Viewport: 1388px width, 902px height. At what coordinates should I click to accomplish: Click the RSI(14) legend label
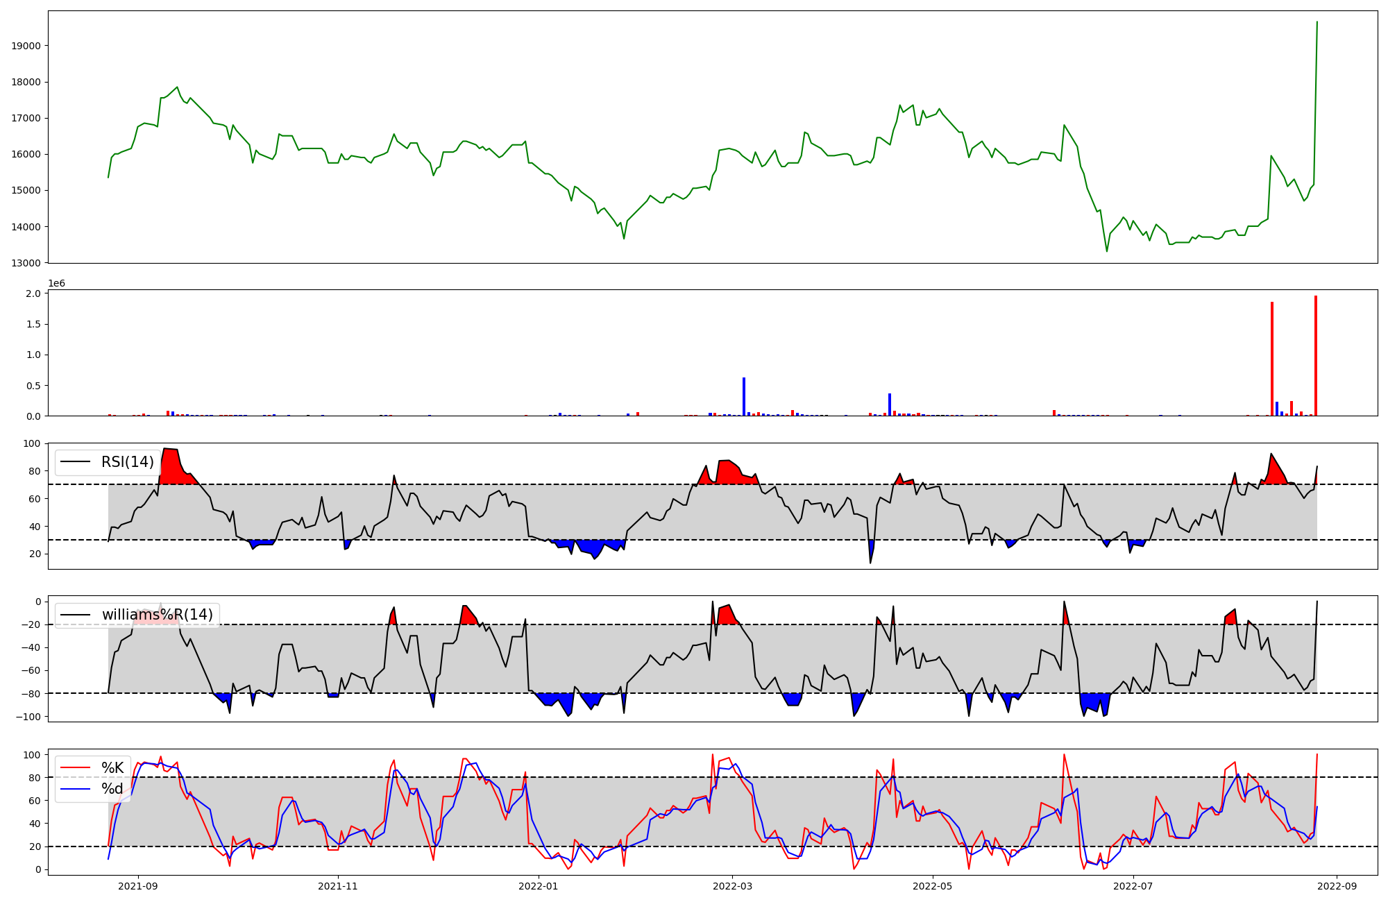tap(128, 462)
